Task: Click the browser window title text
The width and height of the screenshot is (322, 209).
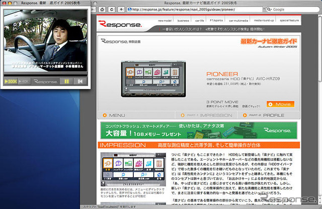Action: [x=201, y=3]
